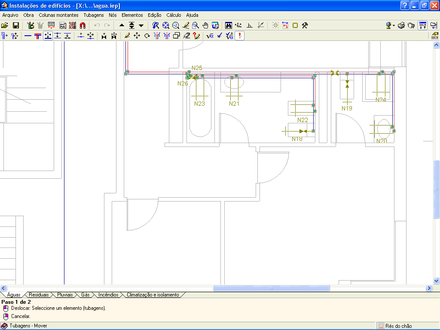Toggle the floor view button beside printer icons
This screenshot has width=440, height=330.
coord(422,25)
